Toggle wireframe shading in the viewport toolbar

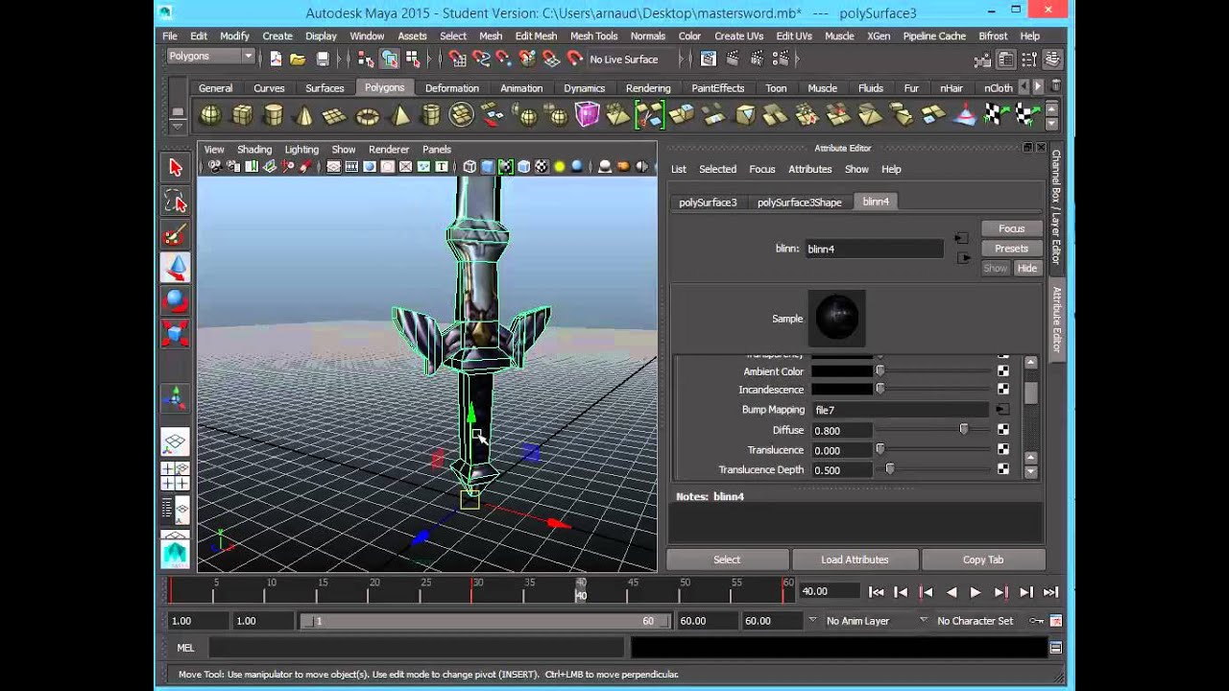(470, 167)
